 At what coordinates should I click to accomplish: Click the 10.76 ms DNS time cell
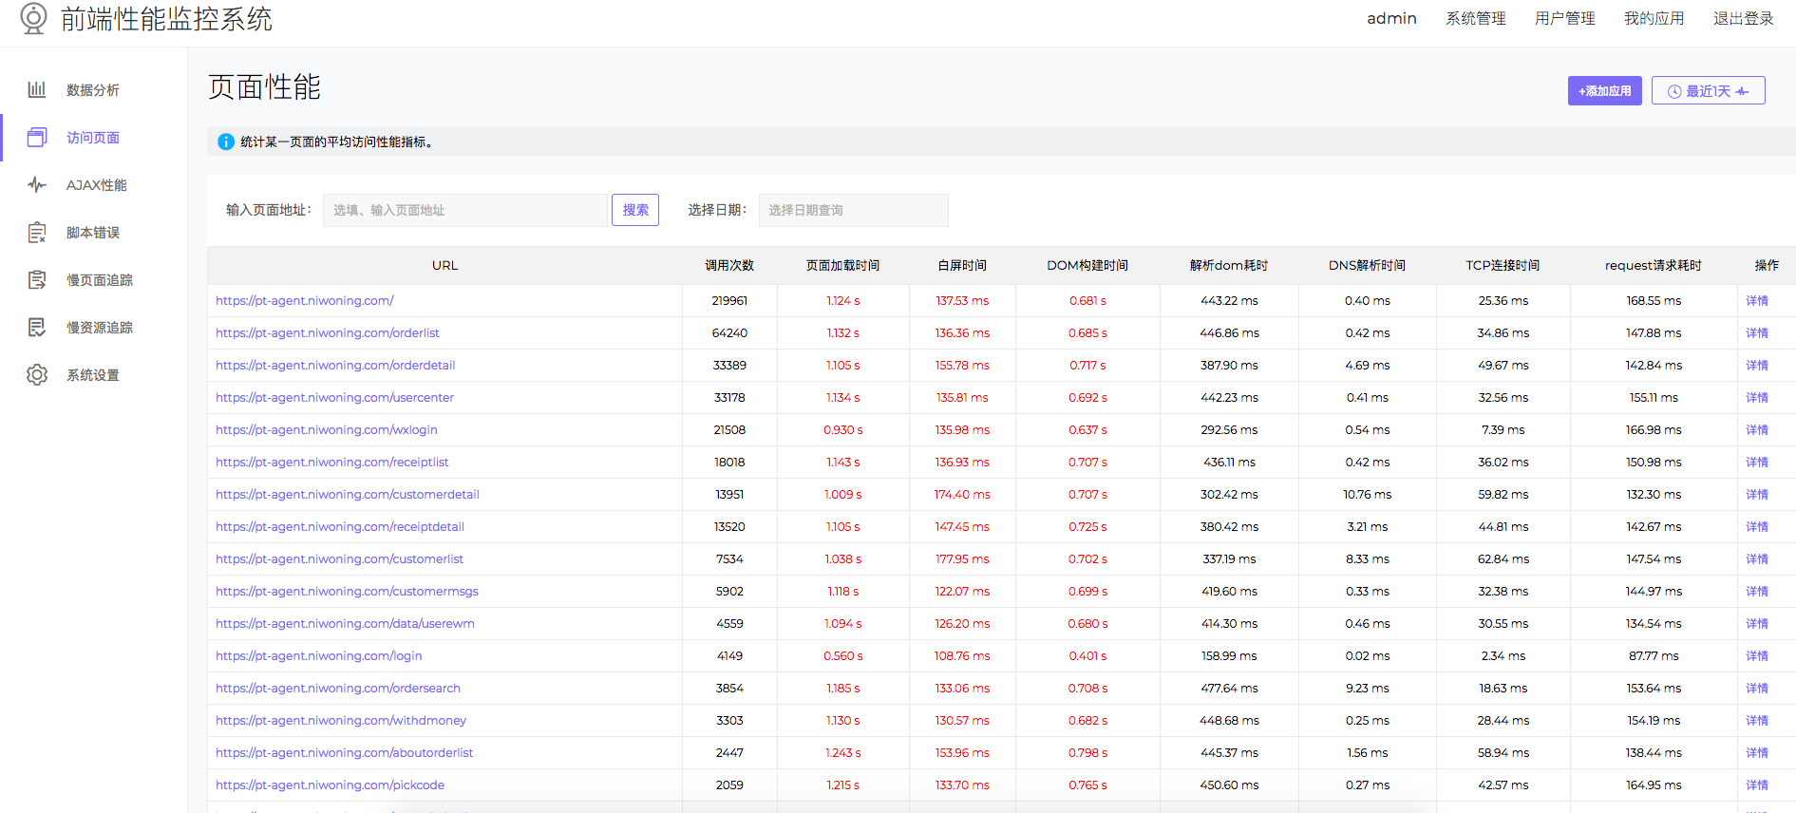click(x=1367, y=494)
